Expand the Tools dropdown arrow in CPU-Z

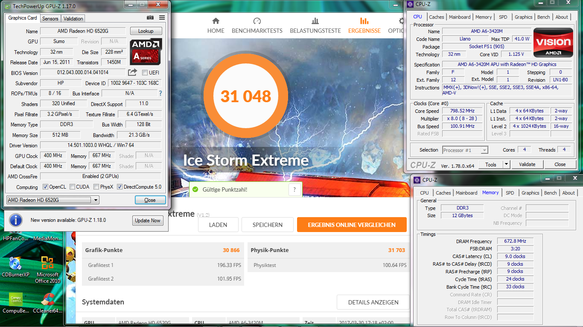point(506,164)
